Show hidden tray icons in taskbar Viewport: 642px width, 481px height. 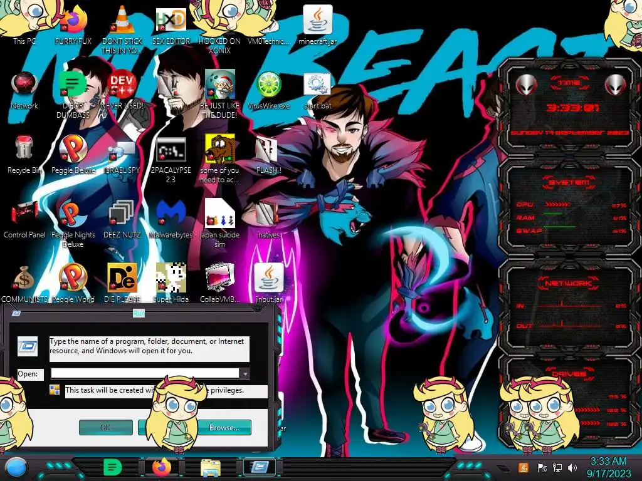[503, 468]
